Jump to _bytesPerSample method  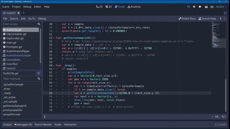[x=13, y=85]
